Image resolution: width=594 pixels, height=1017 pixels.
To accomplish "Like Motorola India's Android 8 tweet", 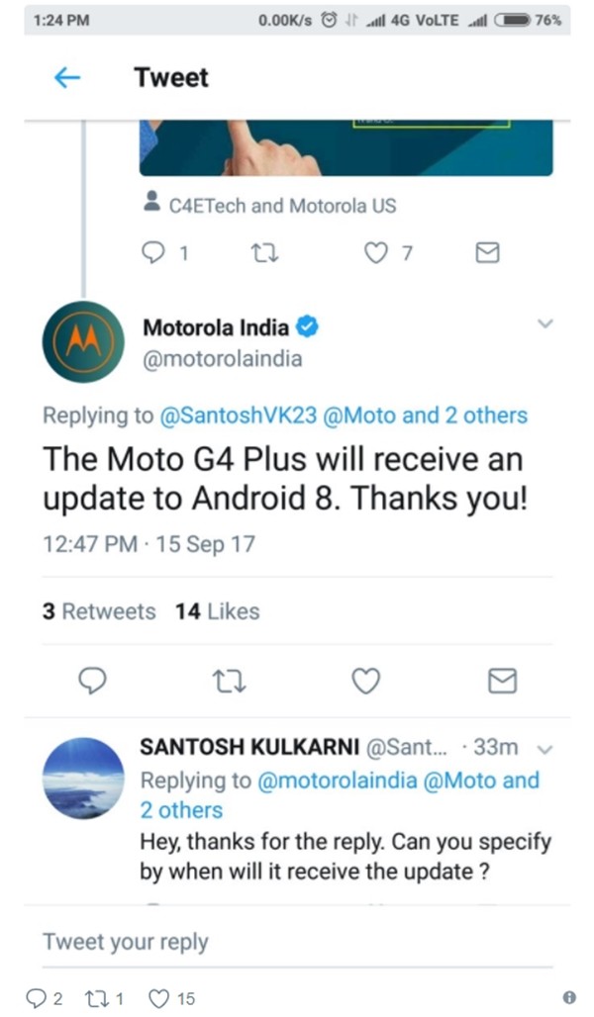I will (365, 681).
